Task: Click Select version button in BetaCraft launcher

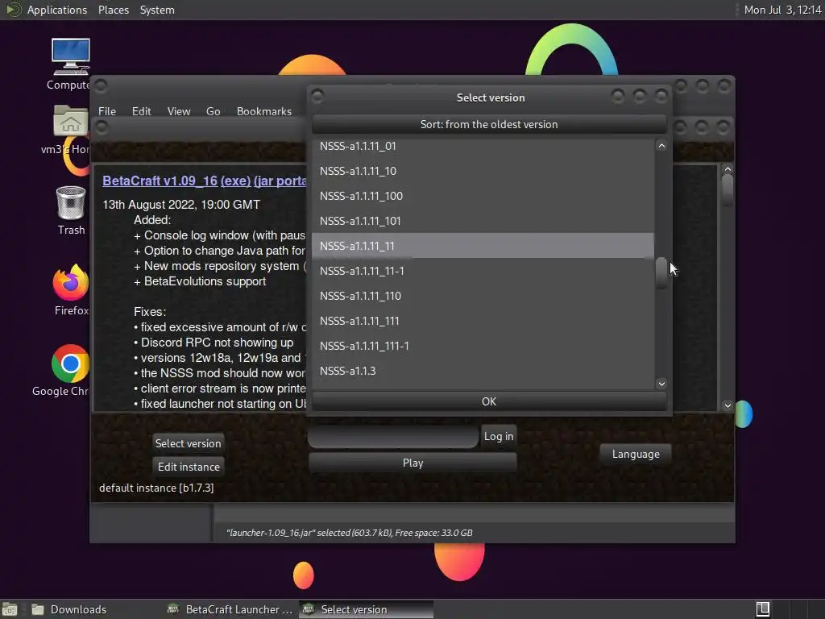Action: pyautogui.click(x=189, y=443)
